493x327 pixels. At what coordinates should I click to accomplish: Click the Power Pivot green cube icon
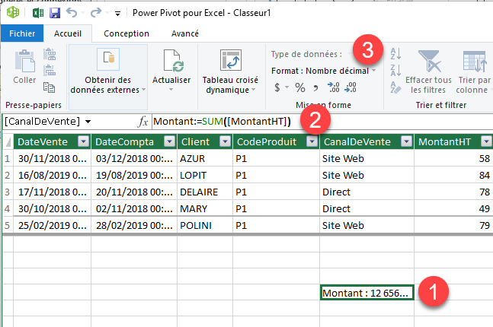coord(13,13)
